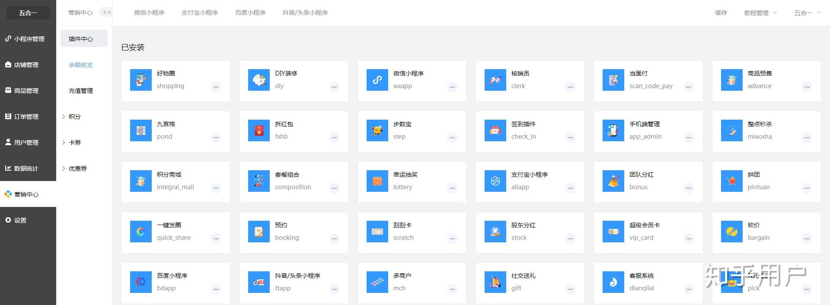Expand the 积分 submenu
The width and height of the screenshot is (830, 305).
click(84, 117)
